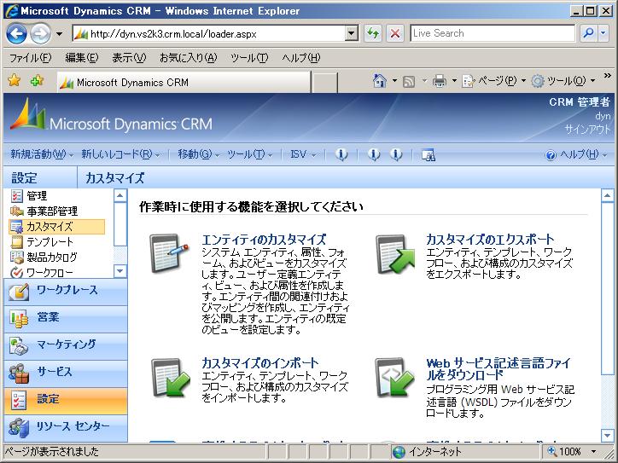Open search provider options dropdown
Screen dimensions: 618x463
[603, 33]
